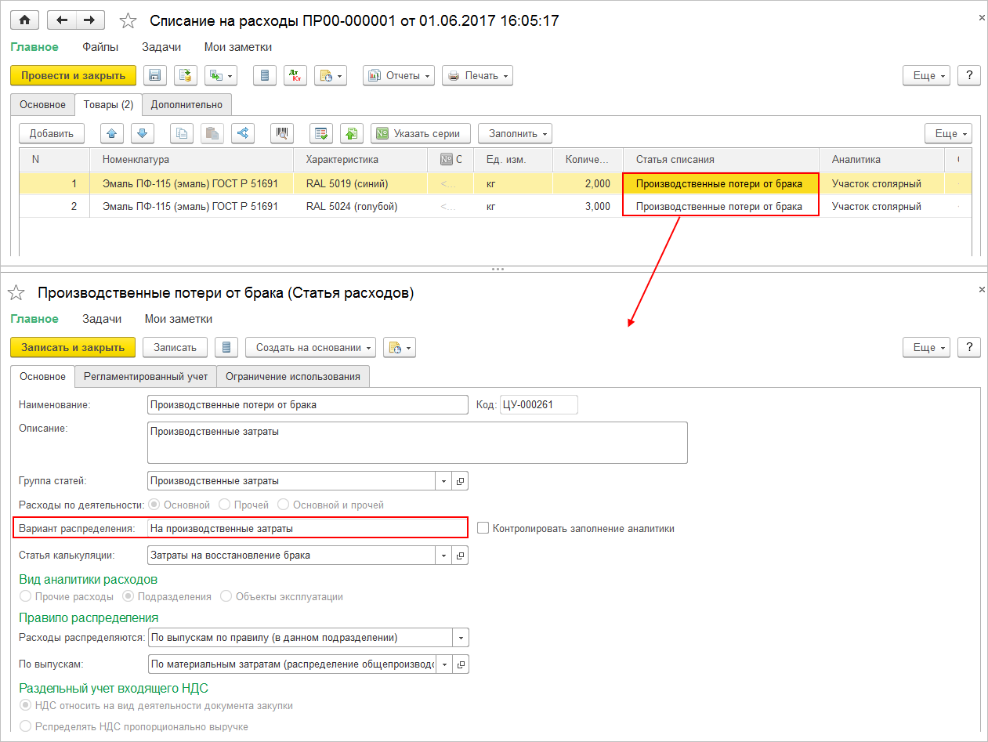Select Прочие расходы analytics radio button
988x742 pixels.
[26, 596]
